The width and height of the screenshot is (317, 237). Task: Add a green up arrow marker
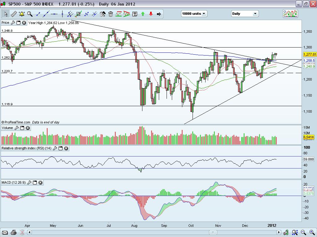click(x=143, y=14)
